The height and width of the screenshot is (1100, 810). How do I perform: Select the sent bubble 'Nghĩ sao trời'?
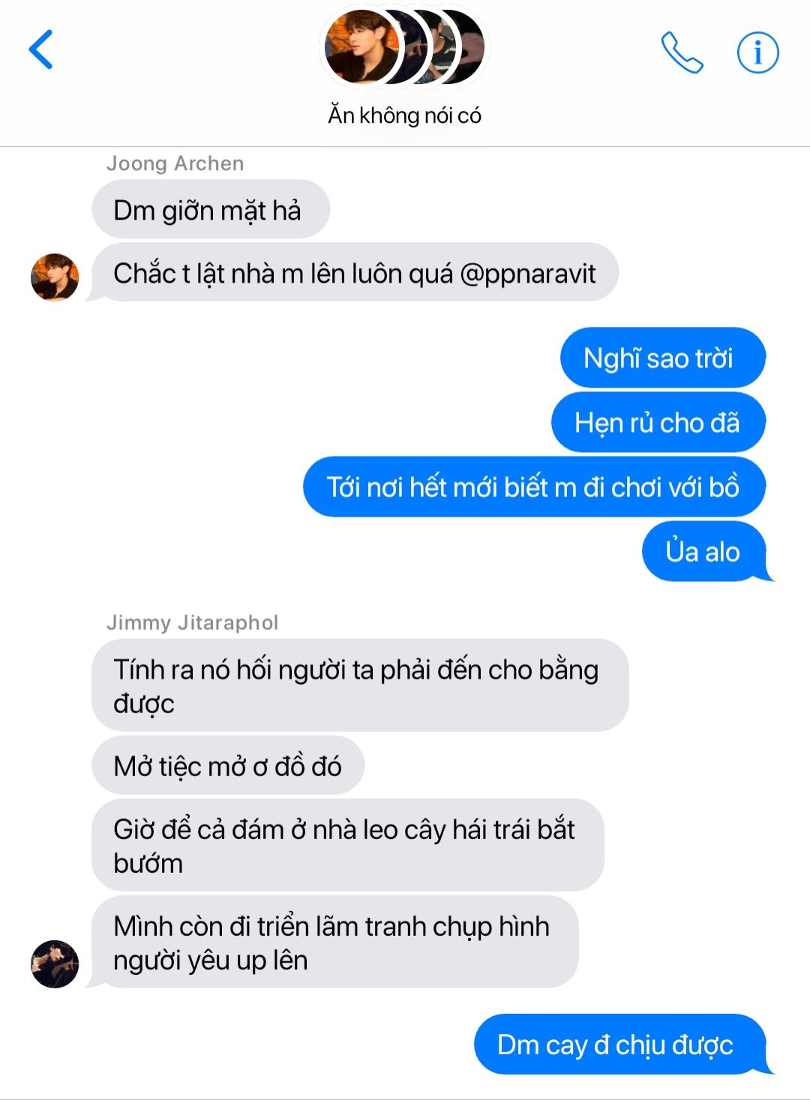(662, 358)
